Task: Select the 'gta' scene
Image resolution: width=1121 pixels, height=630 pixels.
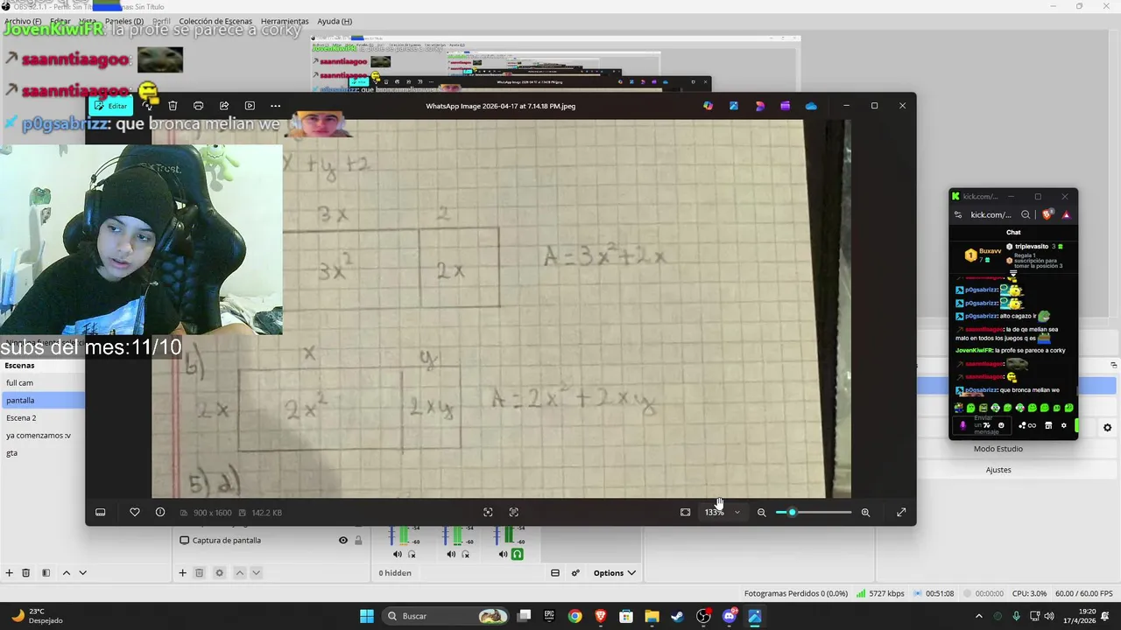Action: pos(42,453)
